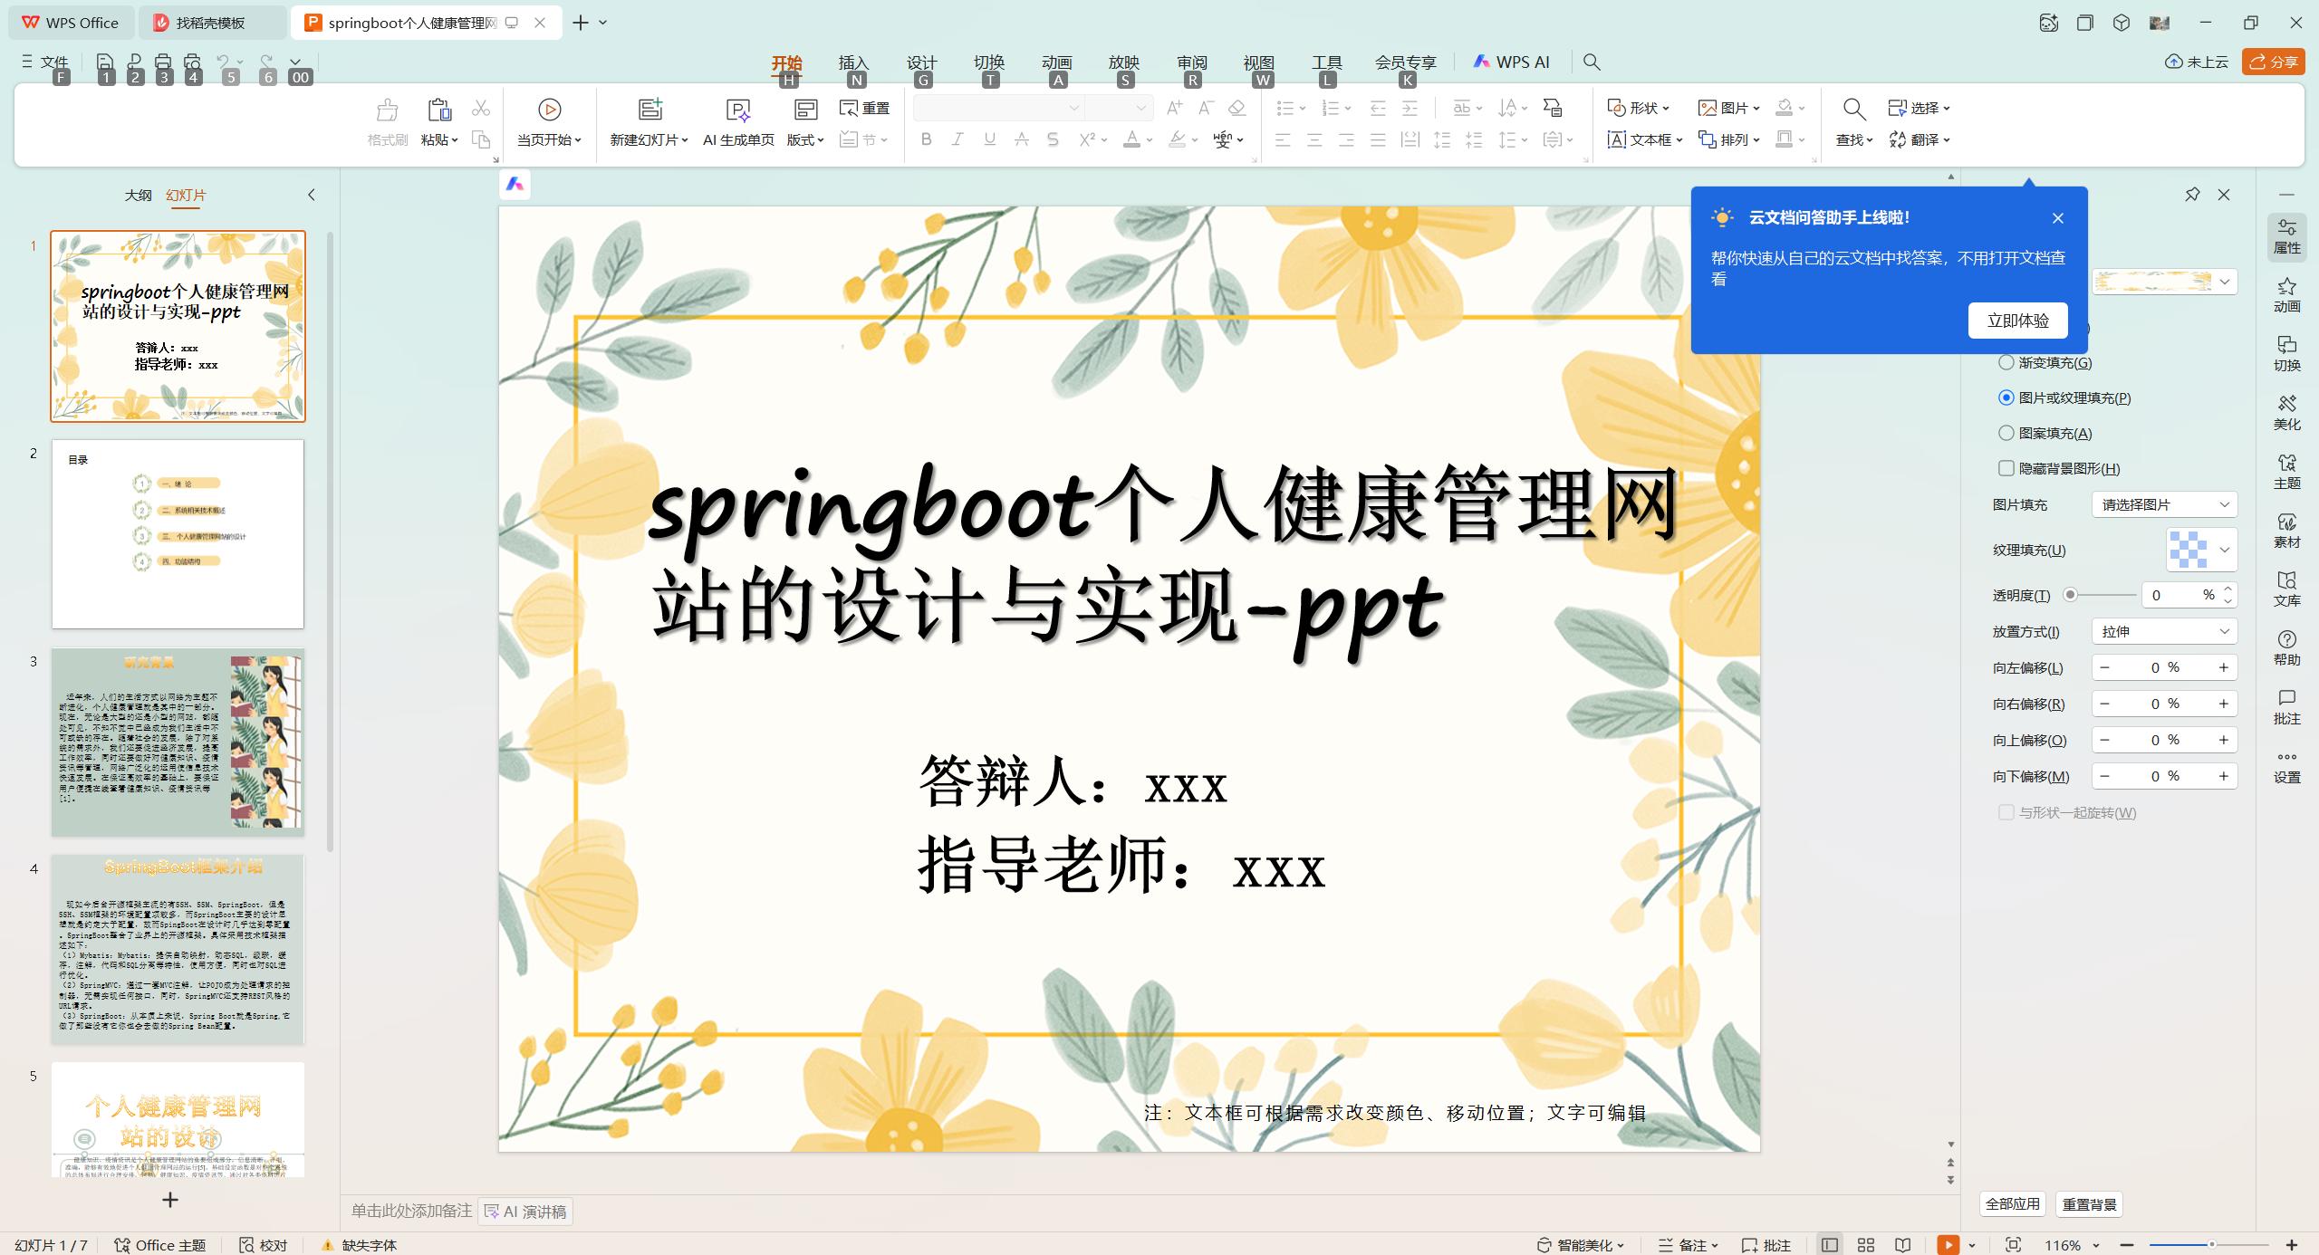
Task: Check 与形状一起旋转 option
Action: pyautogui.click(x=2006, y=812)
